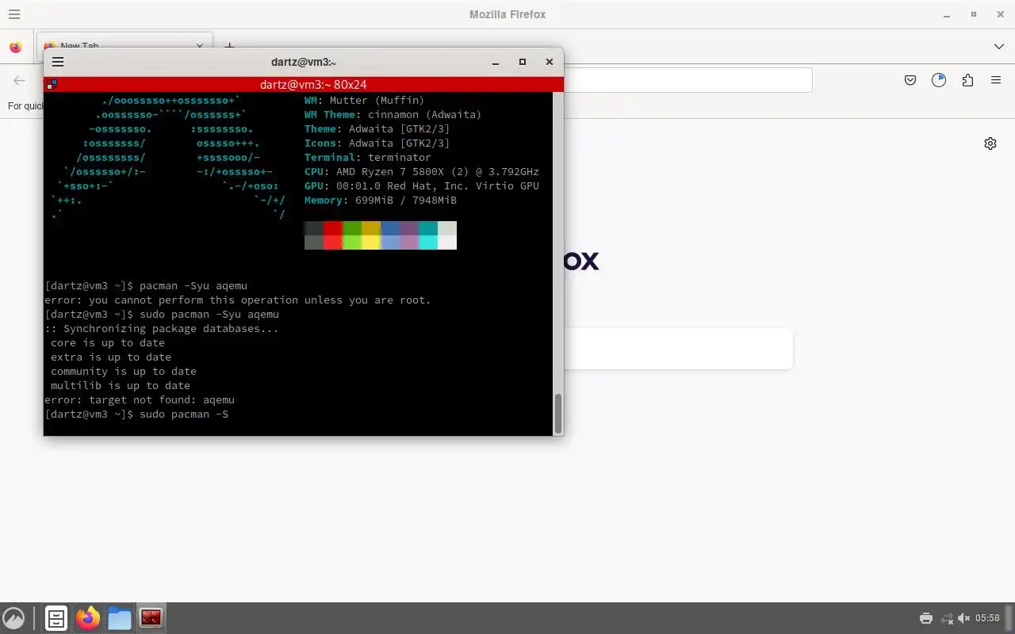This screenshot has height=634, width=1015.
Task: Open the printer tray icon
Action: (925, 618)
